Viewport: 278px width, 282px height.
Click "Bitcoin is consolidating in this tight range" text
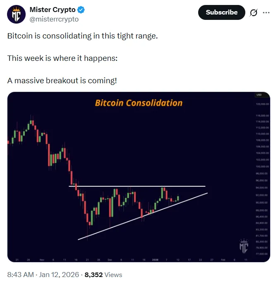click(x=83, y=36)
